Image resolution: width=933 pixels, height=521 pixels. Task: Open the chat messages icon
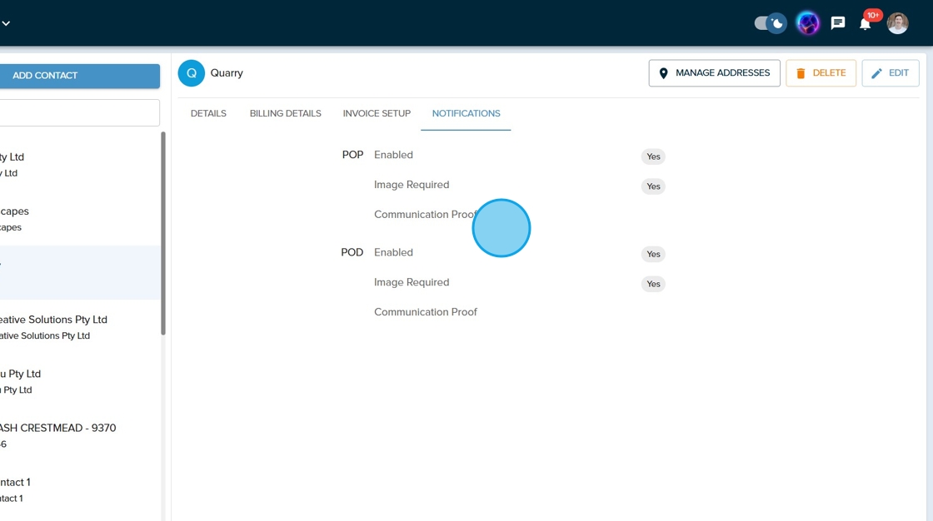tap(838, 23)
